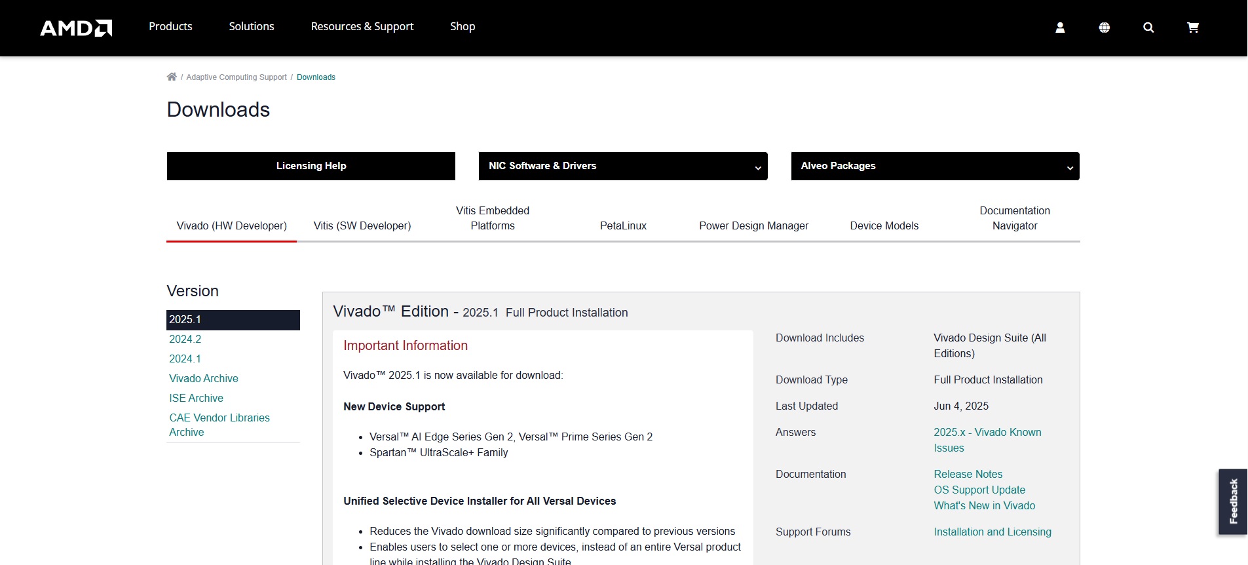Click the Important Information heading
Screen dimensions: 1248x565
[x=406, y=345]
